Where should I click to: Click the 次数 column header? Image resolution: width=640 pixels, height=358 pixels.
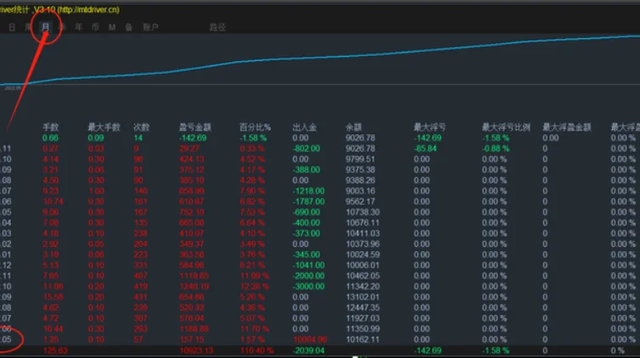pos(142,127)
